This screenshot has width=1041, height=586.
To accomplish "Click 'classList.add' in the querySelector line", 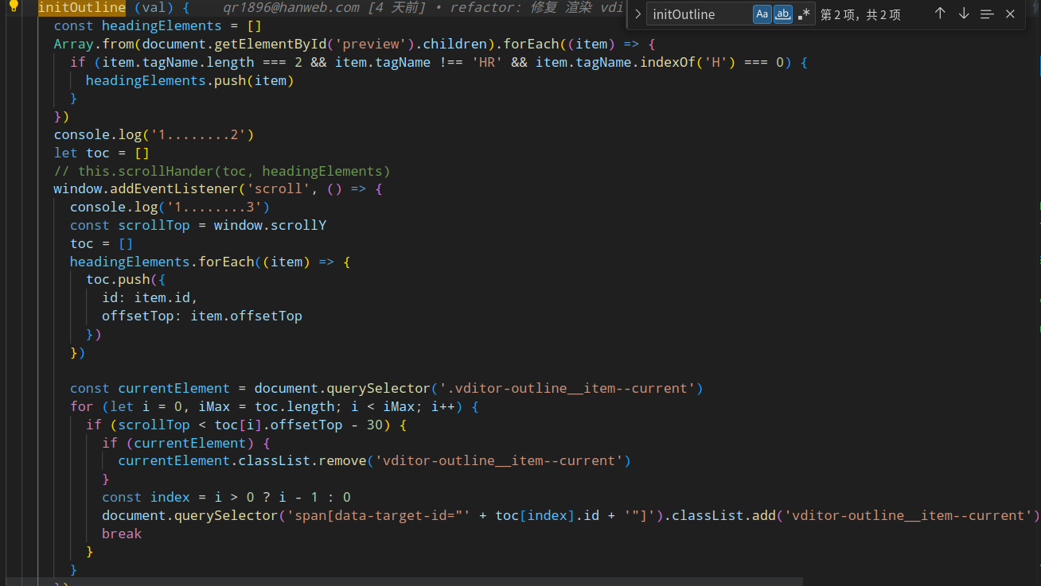I will (x=724, y=515).
